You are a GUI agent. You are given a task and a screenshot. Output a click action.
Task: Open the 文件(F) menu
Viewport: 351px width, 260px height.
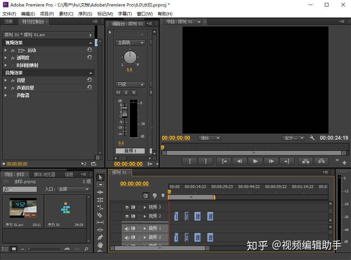(x=9, y=14)
